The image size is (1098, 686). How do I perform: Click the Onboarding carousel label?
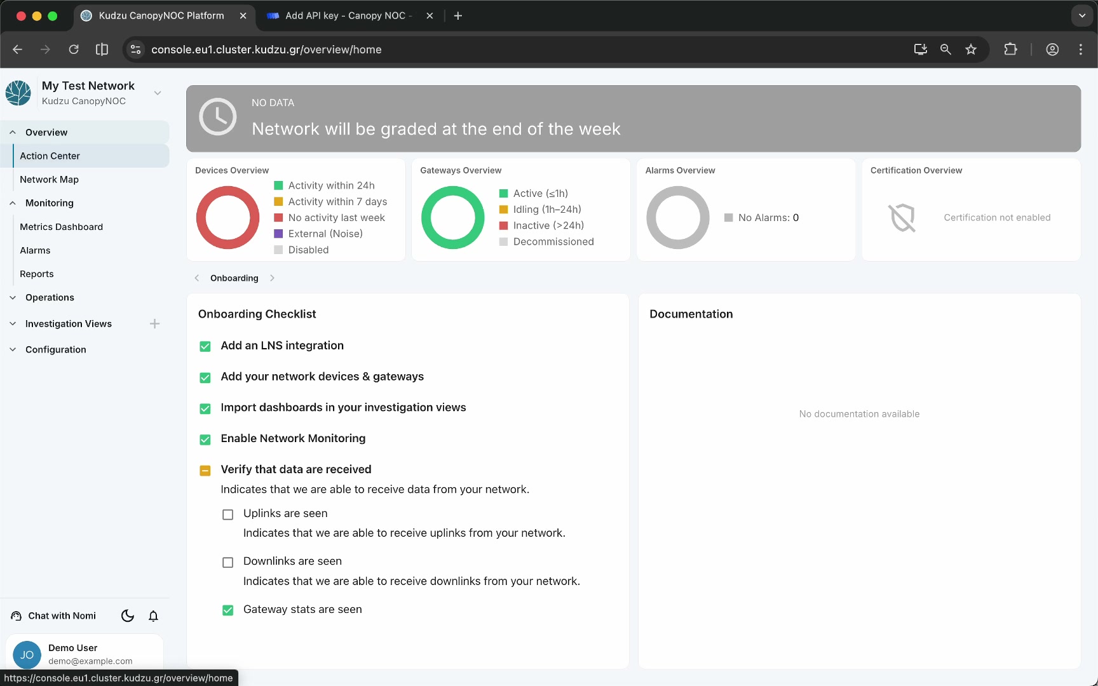pos(234,278)
